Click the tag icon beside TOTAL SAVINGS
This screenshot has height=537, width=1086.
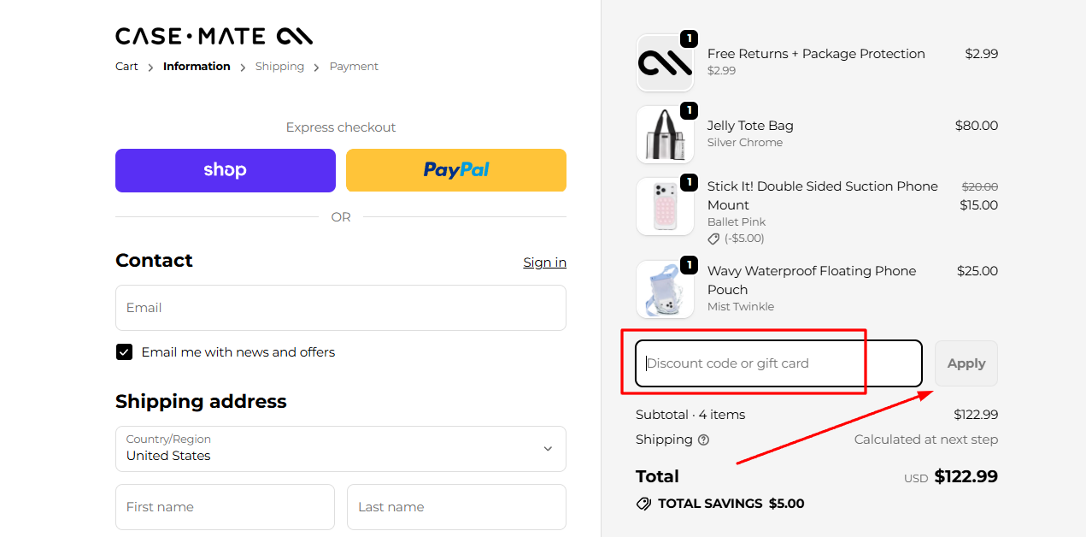(x=643, y=504)
